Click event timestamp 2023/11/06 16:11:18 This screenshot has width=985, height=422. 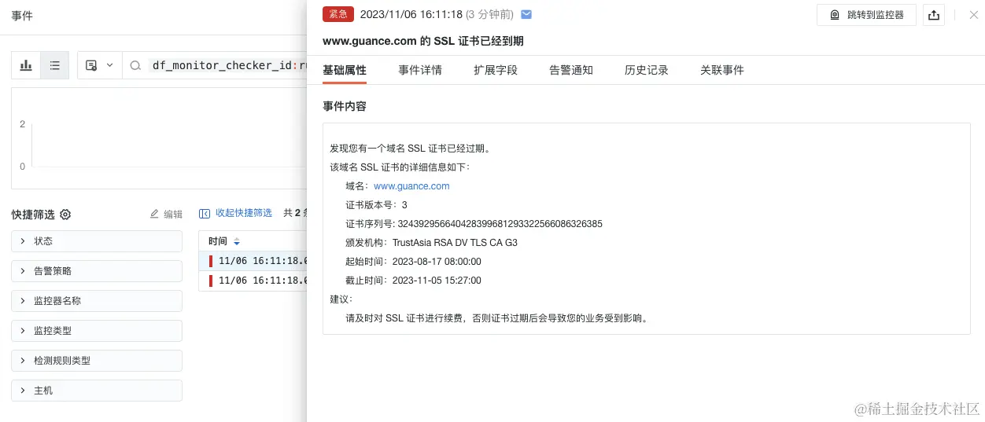tap(411, 14)
